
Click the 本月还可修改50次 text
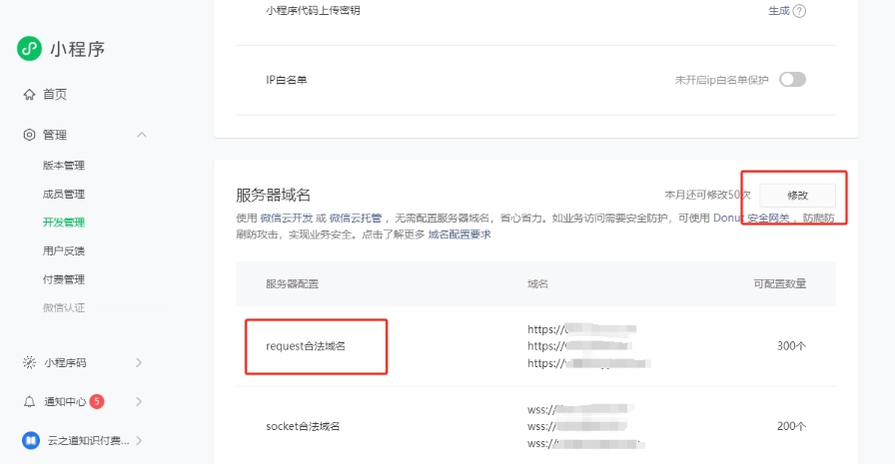click(708, 196)
